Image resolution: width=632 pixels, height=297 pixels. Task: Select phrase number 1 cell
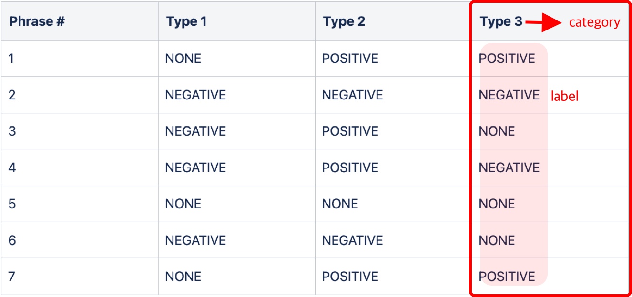11,59
